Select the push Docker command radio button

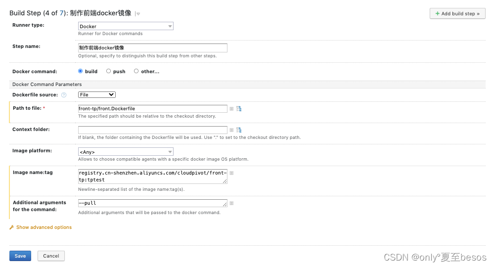[108, 71]
